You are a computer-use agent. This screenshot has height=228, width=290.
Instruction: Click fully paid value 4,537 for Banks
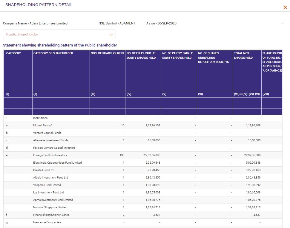pos(157,215)
